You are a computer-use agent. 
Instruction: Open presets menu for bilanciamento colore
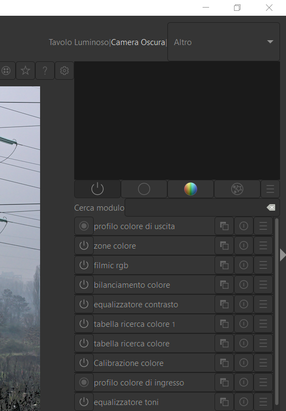(263, 284)
